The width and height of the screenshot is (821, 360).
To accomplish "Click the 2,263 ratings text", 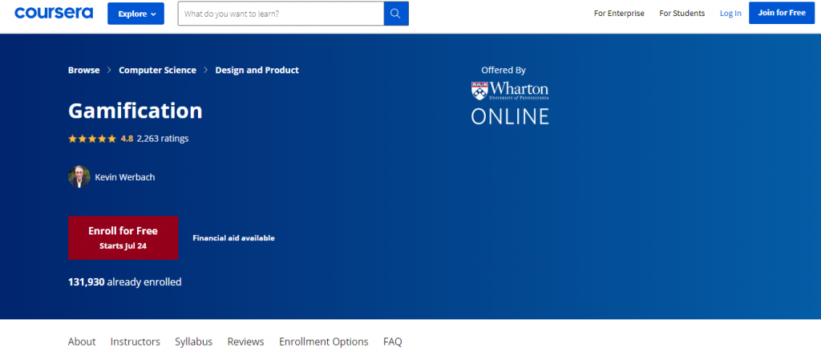I will (x=163, y=139).
